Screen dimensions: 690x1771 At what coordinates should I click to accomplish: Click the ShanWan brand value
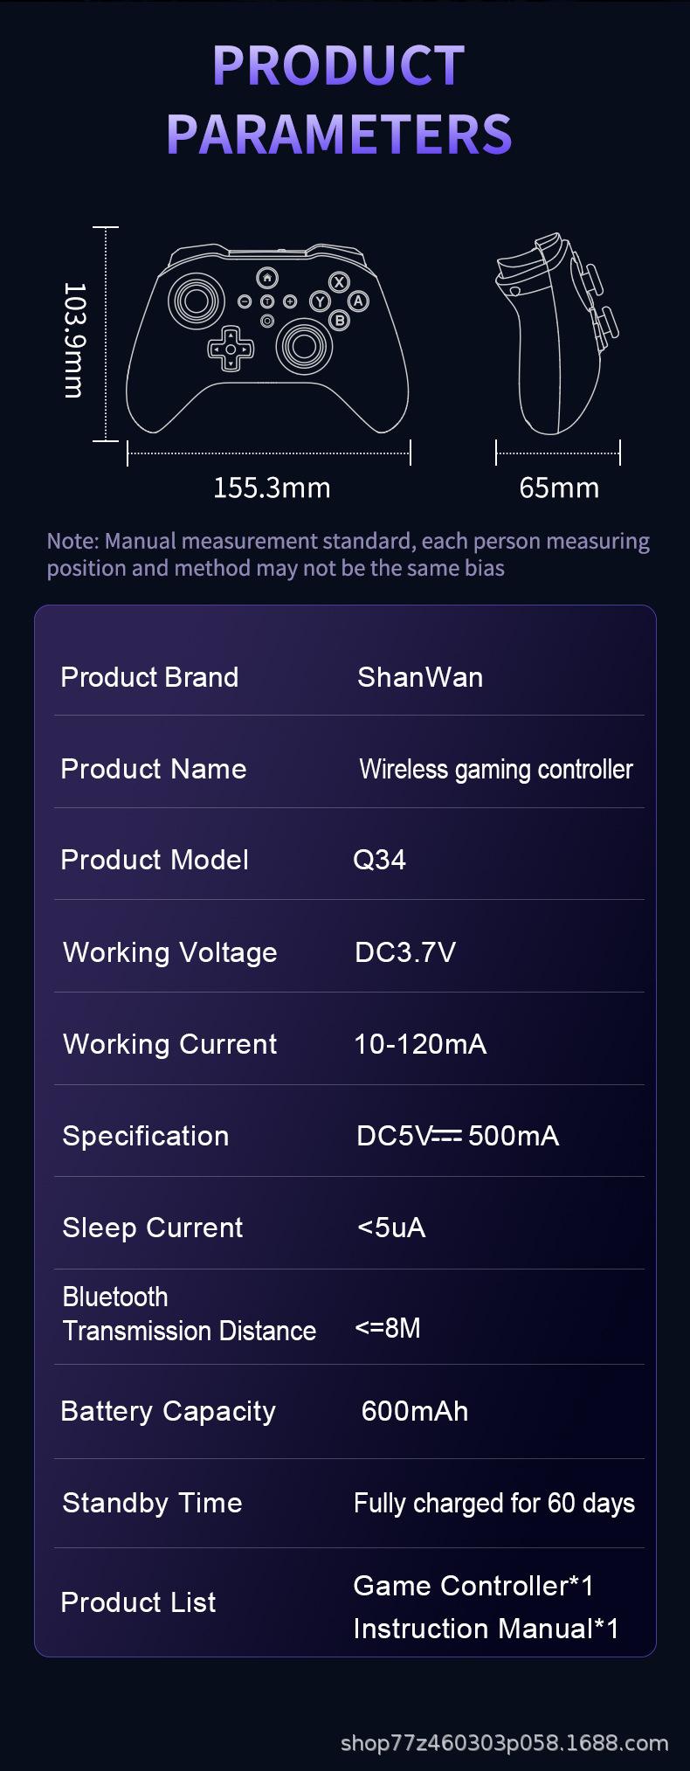pyautogui.click(x=420, y=677)
